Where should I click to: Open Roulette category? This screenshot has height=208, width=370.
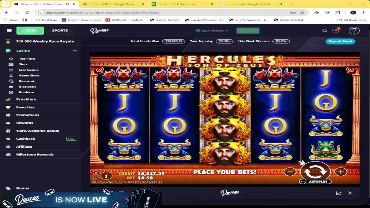click(26, 92)
